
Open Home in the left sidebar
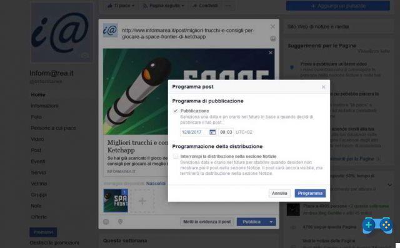tap(38, 94)
